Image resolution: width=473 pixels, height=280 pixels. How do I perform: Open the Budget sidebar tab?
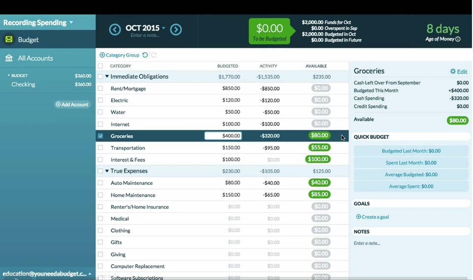click(48, 39)
